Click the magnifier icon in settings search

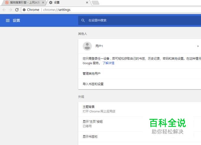[x=83, y=20]
